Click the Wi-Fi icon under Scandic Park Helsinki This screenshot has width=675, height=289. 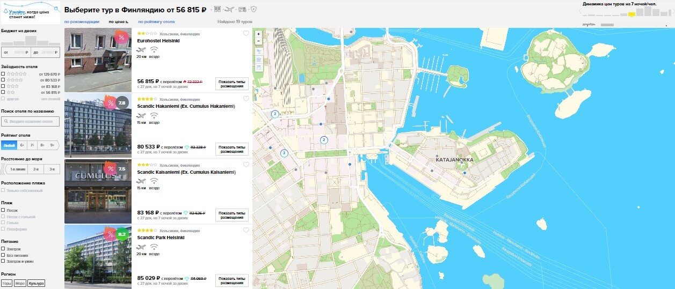tap(154, 247)
